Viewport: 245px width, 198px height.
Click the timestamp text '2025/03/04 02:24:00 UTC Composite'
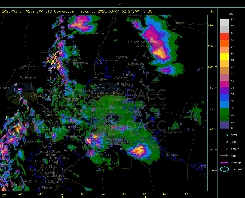tap(38, 11)
